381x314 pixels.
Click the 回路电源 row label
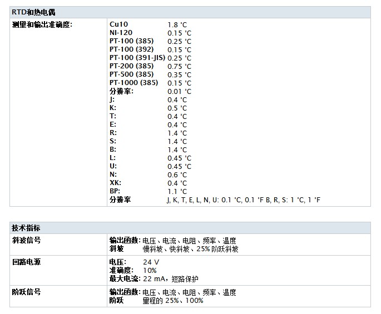pyautogui.click(x=26, y=262)
